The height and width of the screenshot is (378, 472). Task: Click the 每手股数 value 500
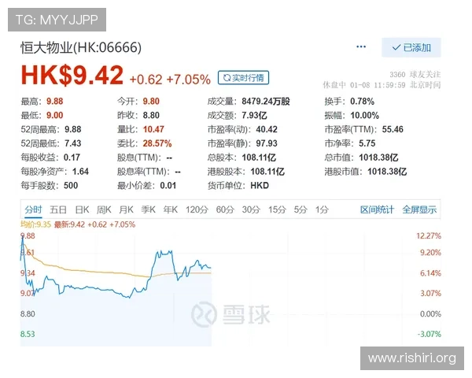coord(71,185)
